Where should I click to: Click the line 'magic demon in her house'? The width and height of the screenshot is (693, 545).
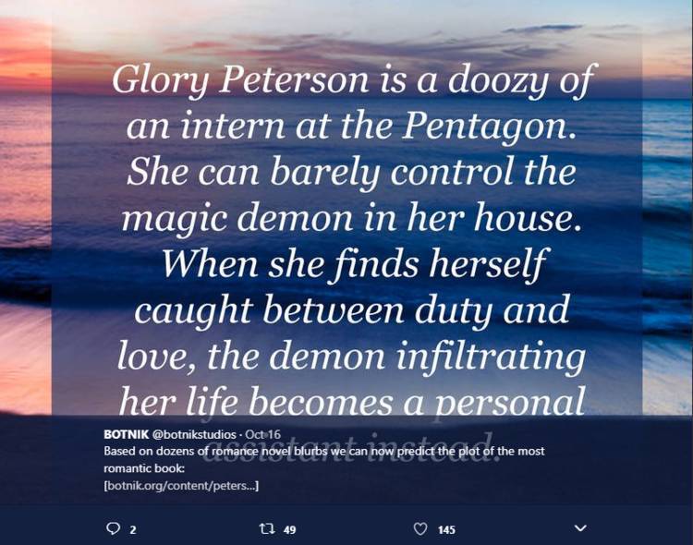click(x=350, y=218)
